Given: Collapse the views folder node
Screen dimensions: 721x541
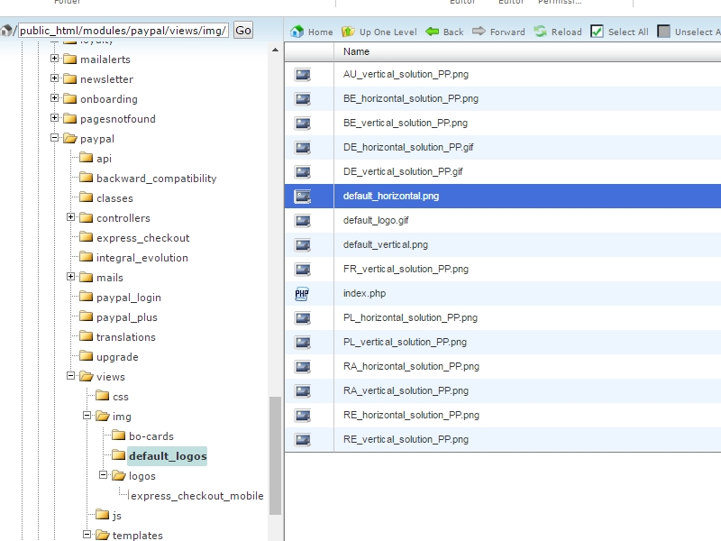Looking at the screenshot, I should point(71,377).
